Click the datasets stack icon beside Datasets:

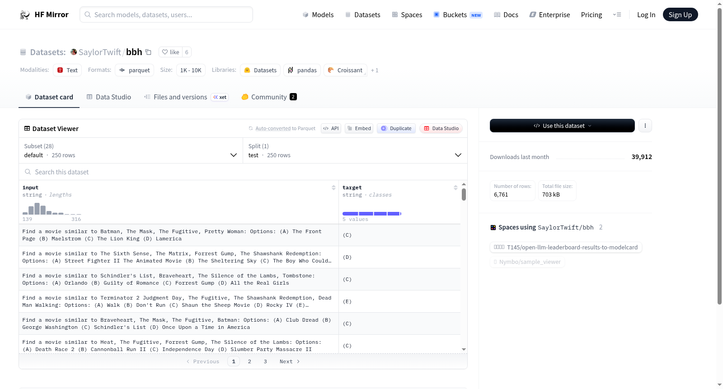(23, 52)
